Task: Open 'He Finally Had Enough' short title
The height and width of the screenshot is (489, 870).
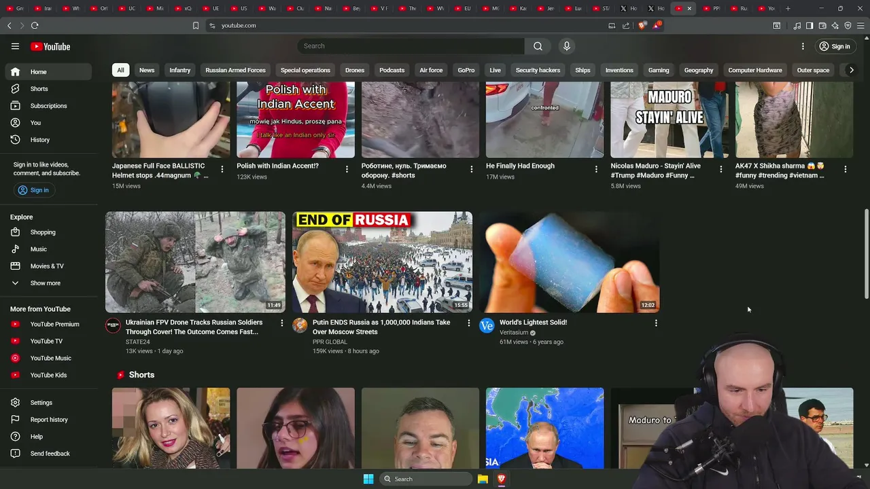Action: tap(520, 166)
